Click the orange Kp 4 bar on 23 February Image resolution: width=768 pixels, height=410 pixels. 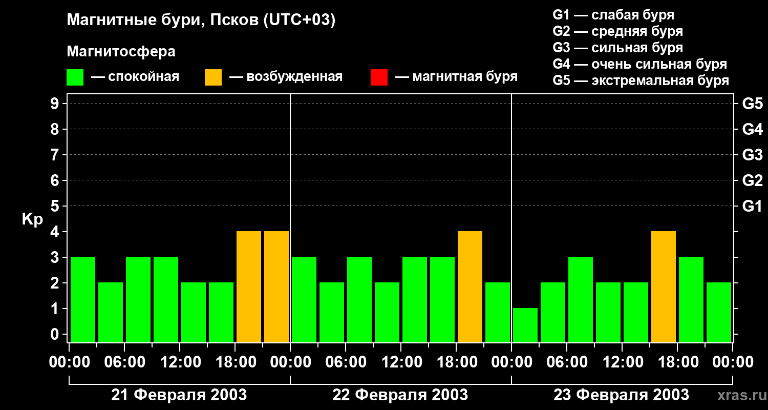click(x=664, y=286)
